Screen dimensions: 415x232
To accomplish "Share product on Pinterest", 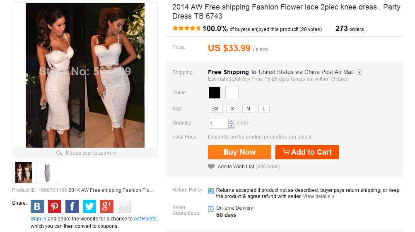I will click(x=55, y=206).
